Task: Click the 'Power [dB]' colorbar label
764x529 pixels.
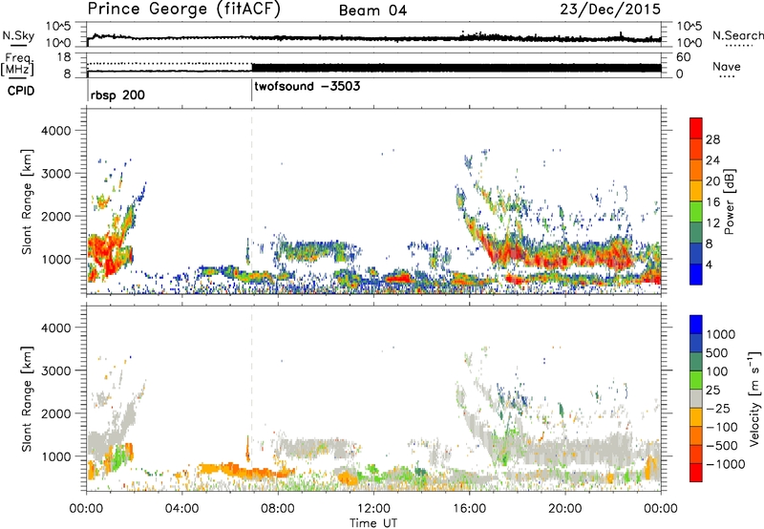Action: coord(730,201)
